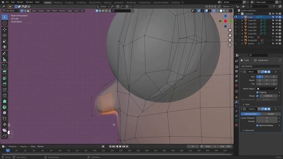283x159 pixels.
Task: Exclude Collection via its checkbox
Action: point(270,14)
